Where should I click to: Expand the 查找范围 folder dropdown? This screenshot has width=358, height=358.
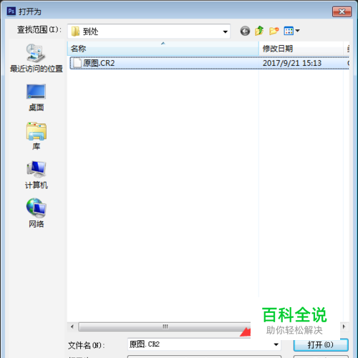click(225, 32)
